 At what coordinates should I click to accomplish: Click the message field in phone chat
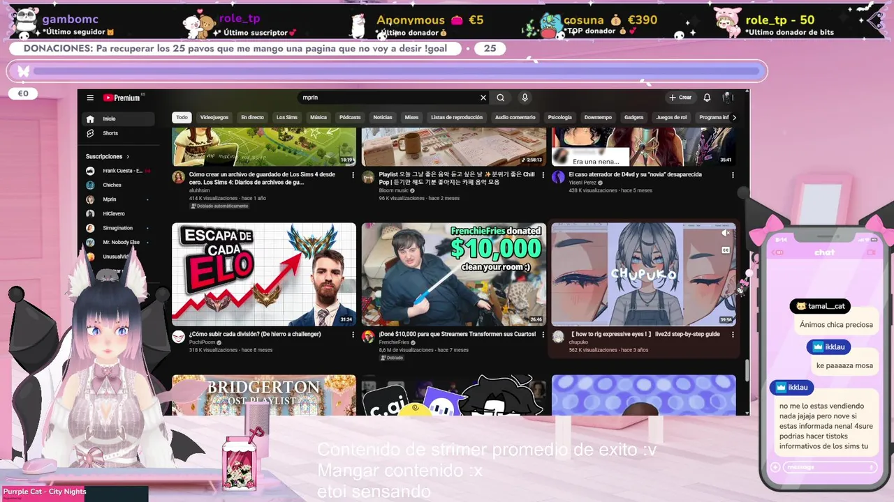(829, 467)
